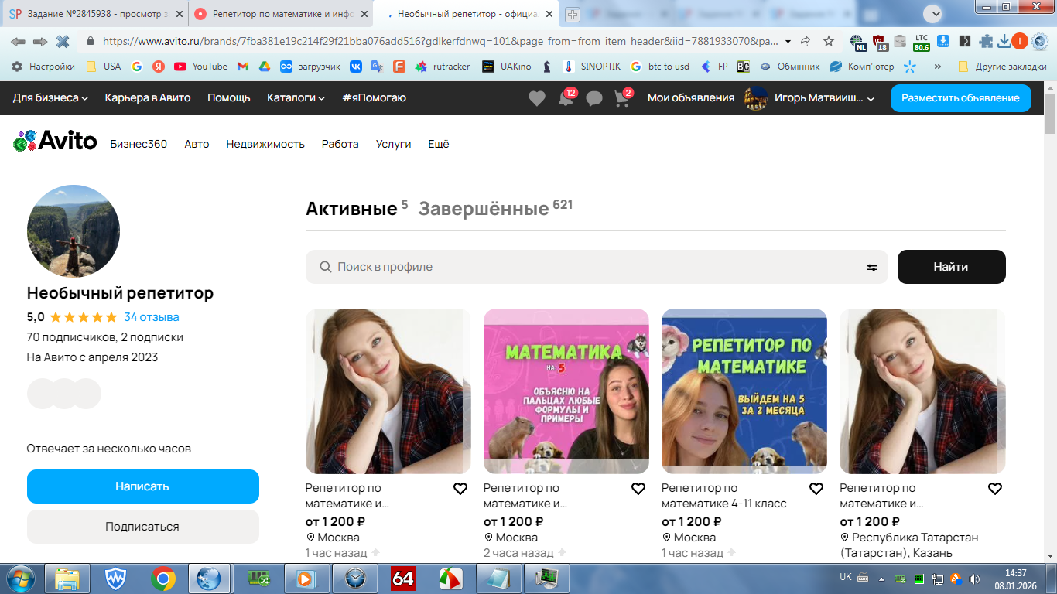Screen dimensions: 1057x594
Task: Expand the 'Ещё' categories menu
Action: point(439,144)
